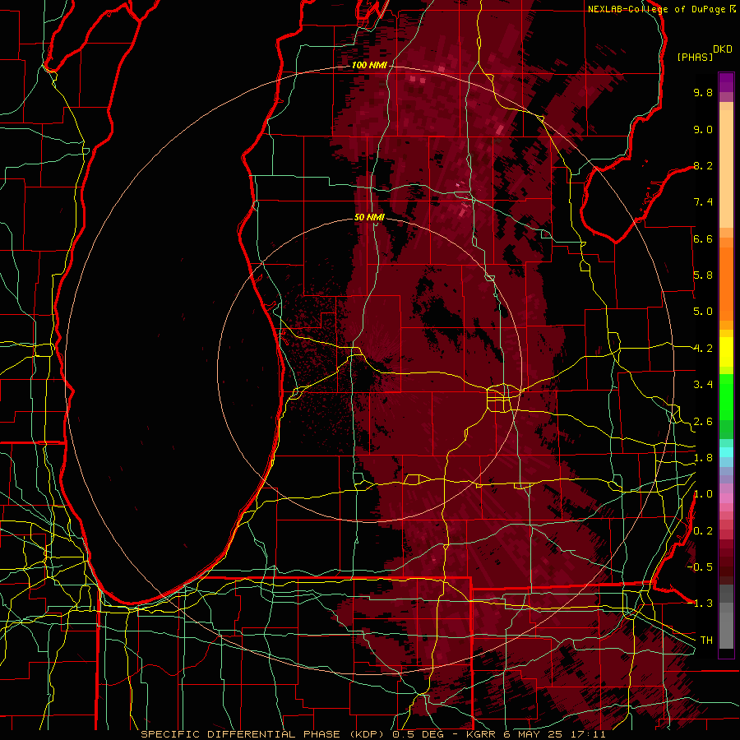Click the green segment of the color bar

click(x=726, y=397)
